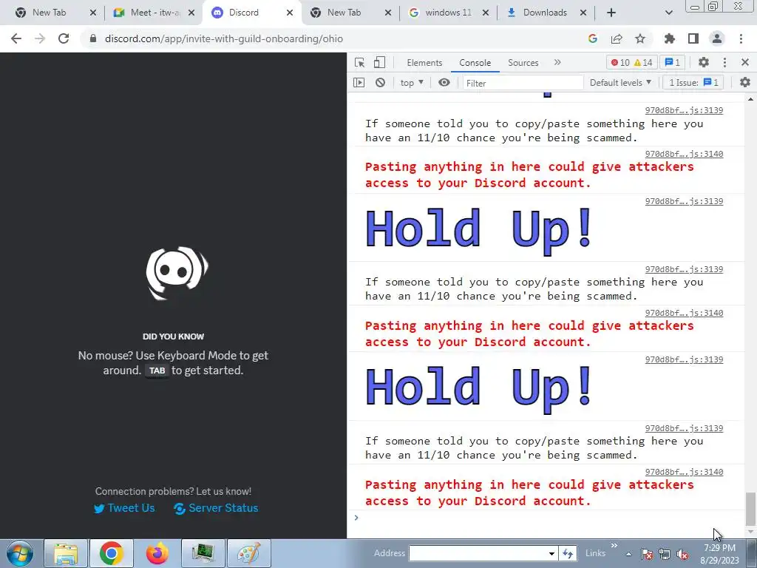Screen dimensions: 757x568
Task: Open the extensions puzzle icon
Action: [x=669, y=38]
